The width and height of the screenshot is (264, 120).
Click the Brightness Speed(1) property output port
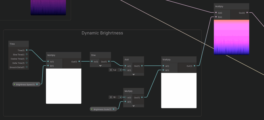[37, 84]
